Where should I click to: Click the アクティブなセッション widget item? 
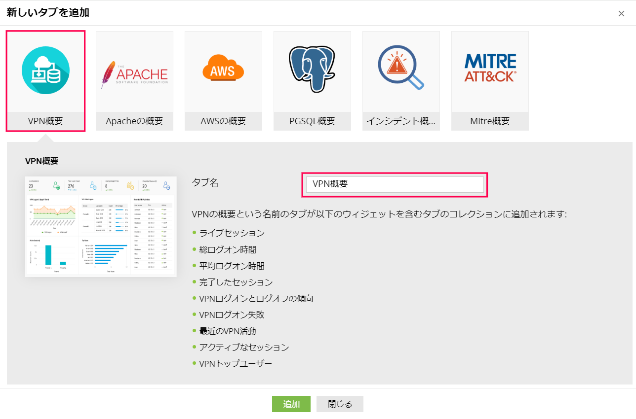pos(244,348)
